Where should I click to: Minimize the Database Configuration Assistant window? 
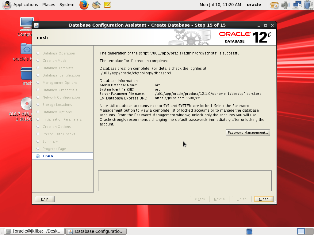[259, 26]
